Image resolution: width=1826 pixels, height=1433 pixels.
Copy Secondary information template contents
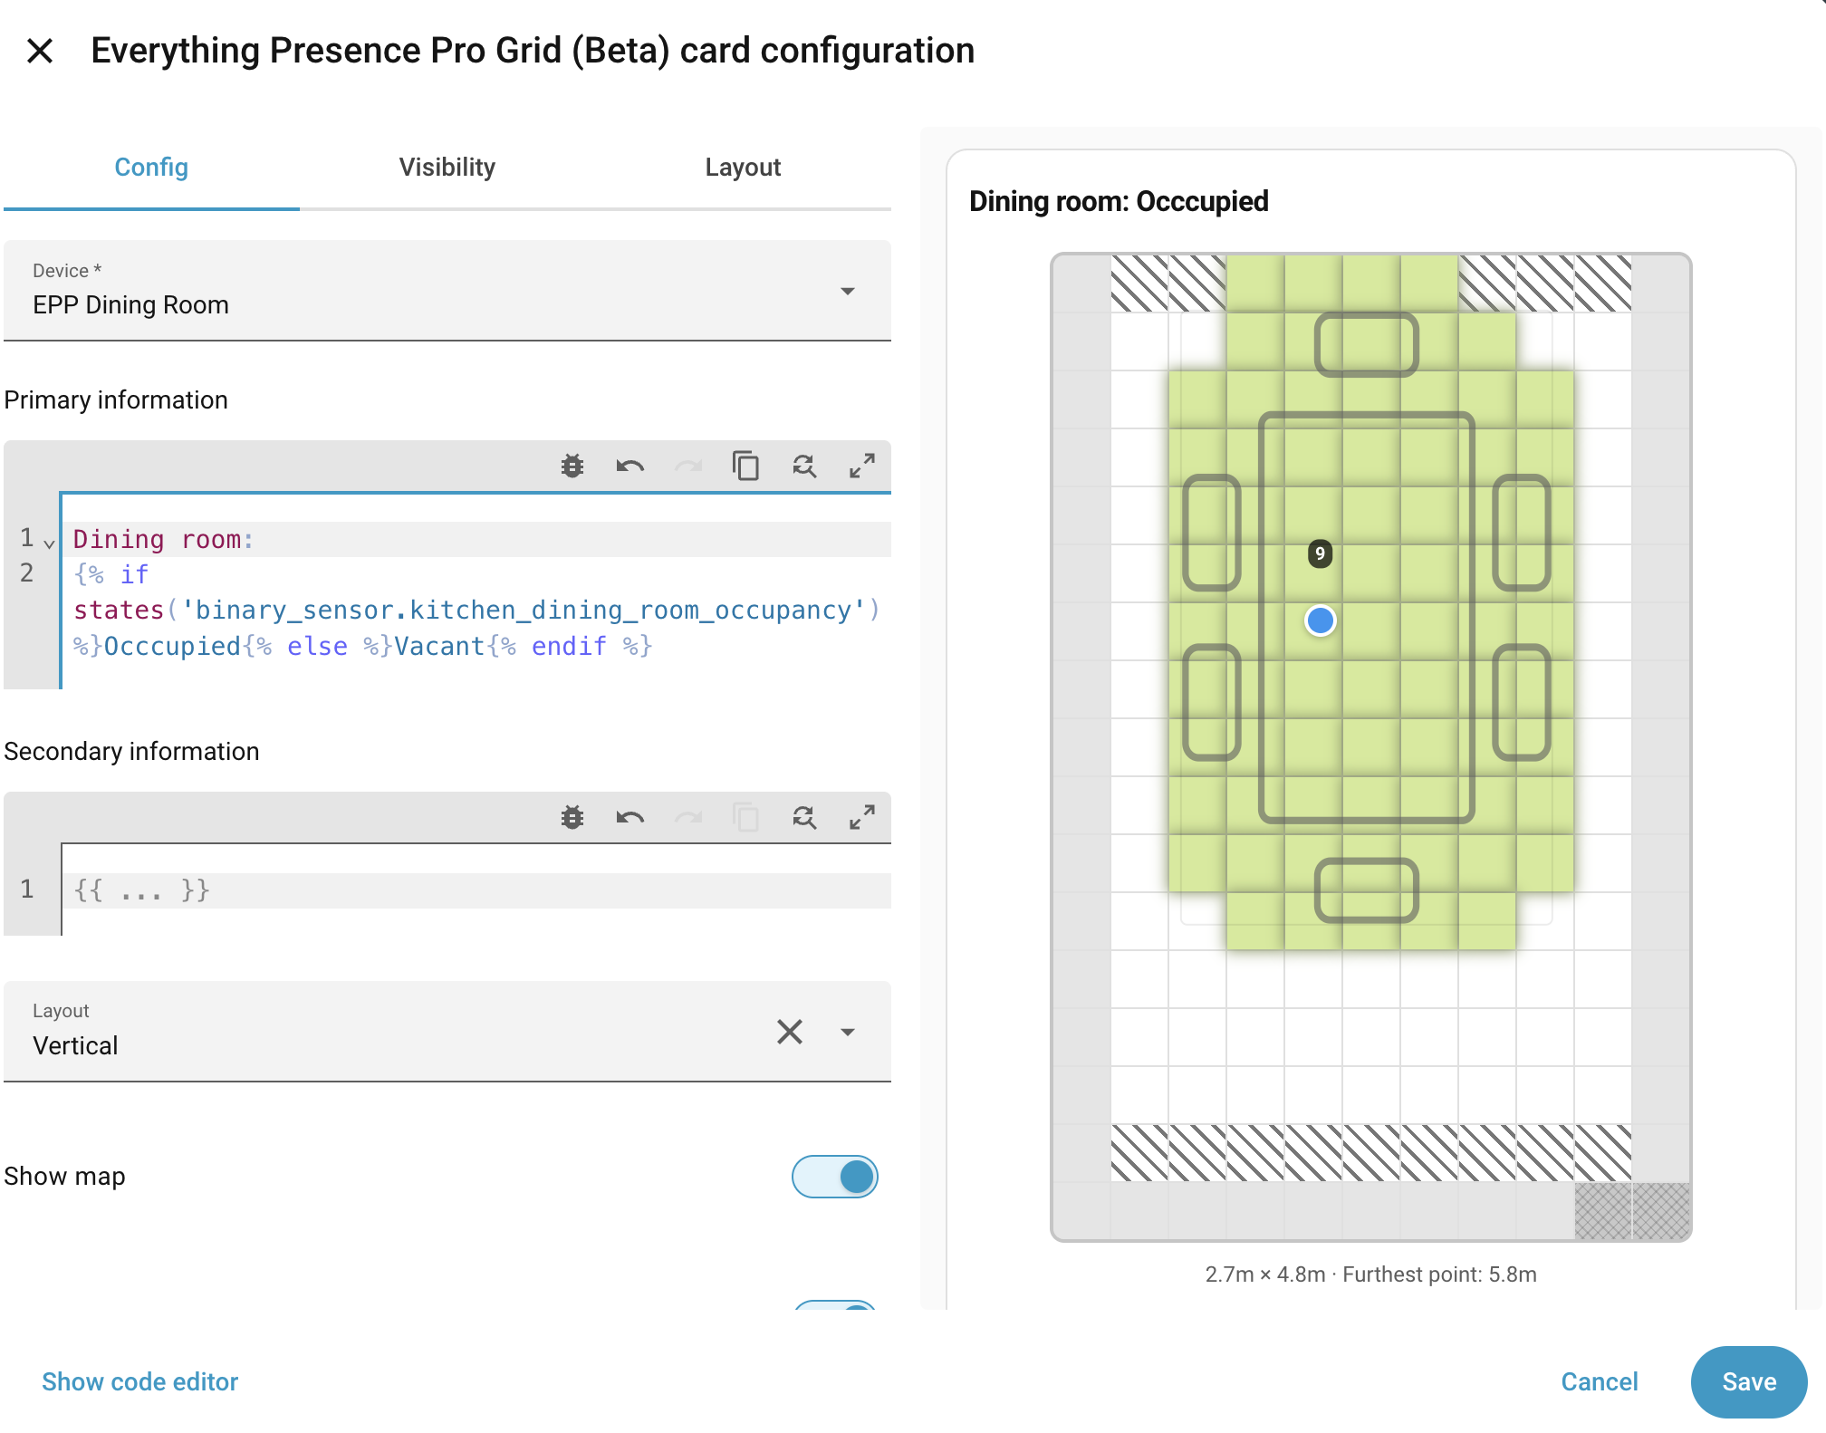(x=745, y=818)
